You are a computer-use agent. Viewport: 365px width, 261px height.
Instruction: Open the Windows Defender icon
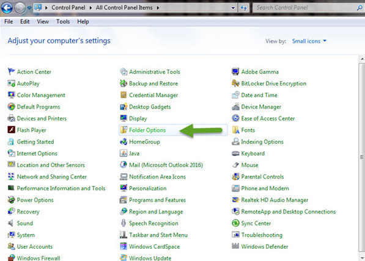tap(235, 246)
